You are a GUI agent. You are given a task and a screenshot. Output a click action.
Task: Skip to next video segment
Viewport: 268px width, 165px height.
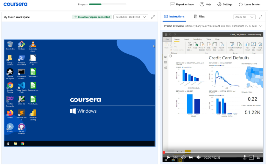(191, 157)
